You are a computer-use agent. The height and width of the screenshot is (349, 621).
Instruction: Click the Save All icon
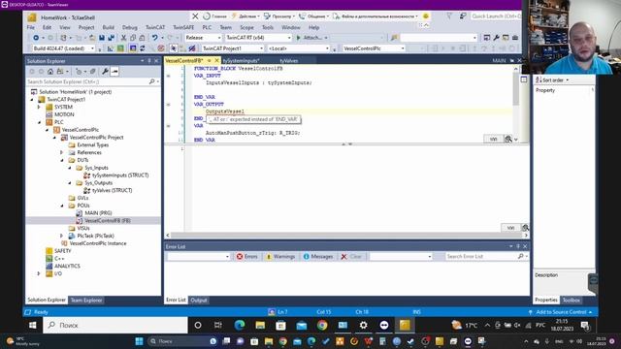click(111, 38)
